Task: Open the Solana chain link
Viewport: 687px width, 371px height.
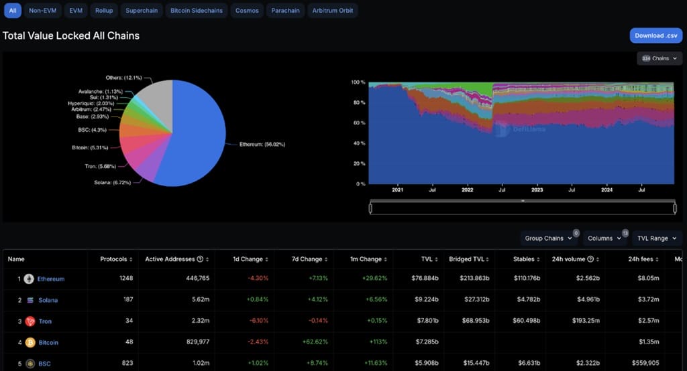Action: click(48, 300)
